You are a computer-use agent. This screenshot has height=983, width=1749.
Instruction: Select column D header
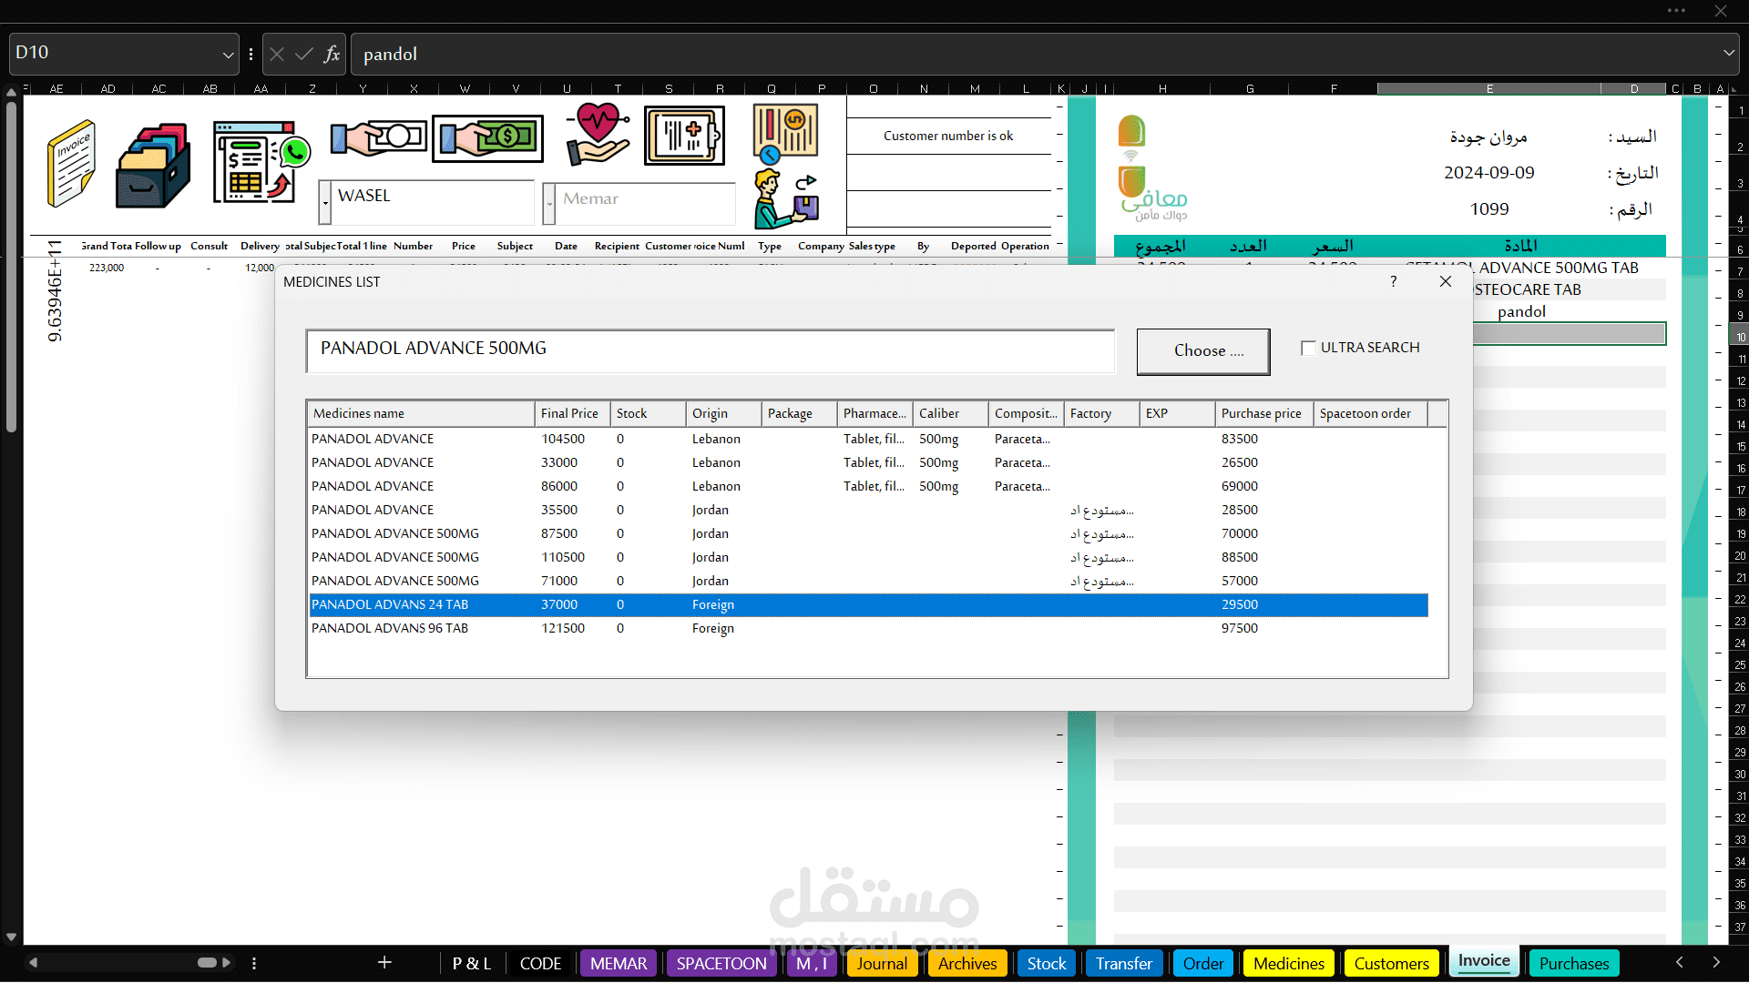1634,88
